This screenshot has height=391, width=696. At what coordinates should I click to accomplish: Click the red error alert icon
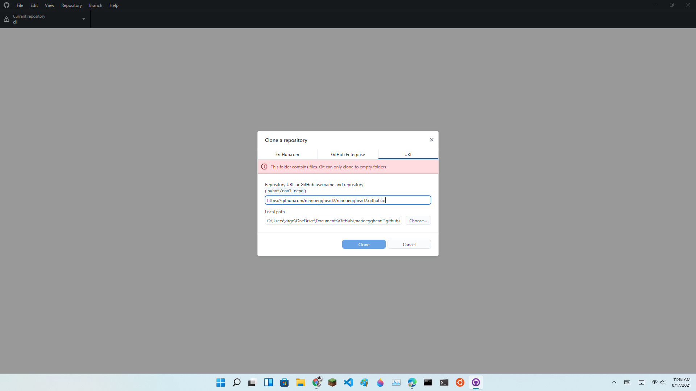point(264,167)
